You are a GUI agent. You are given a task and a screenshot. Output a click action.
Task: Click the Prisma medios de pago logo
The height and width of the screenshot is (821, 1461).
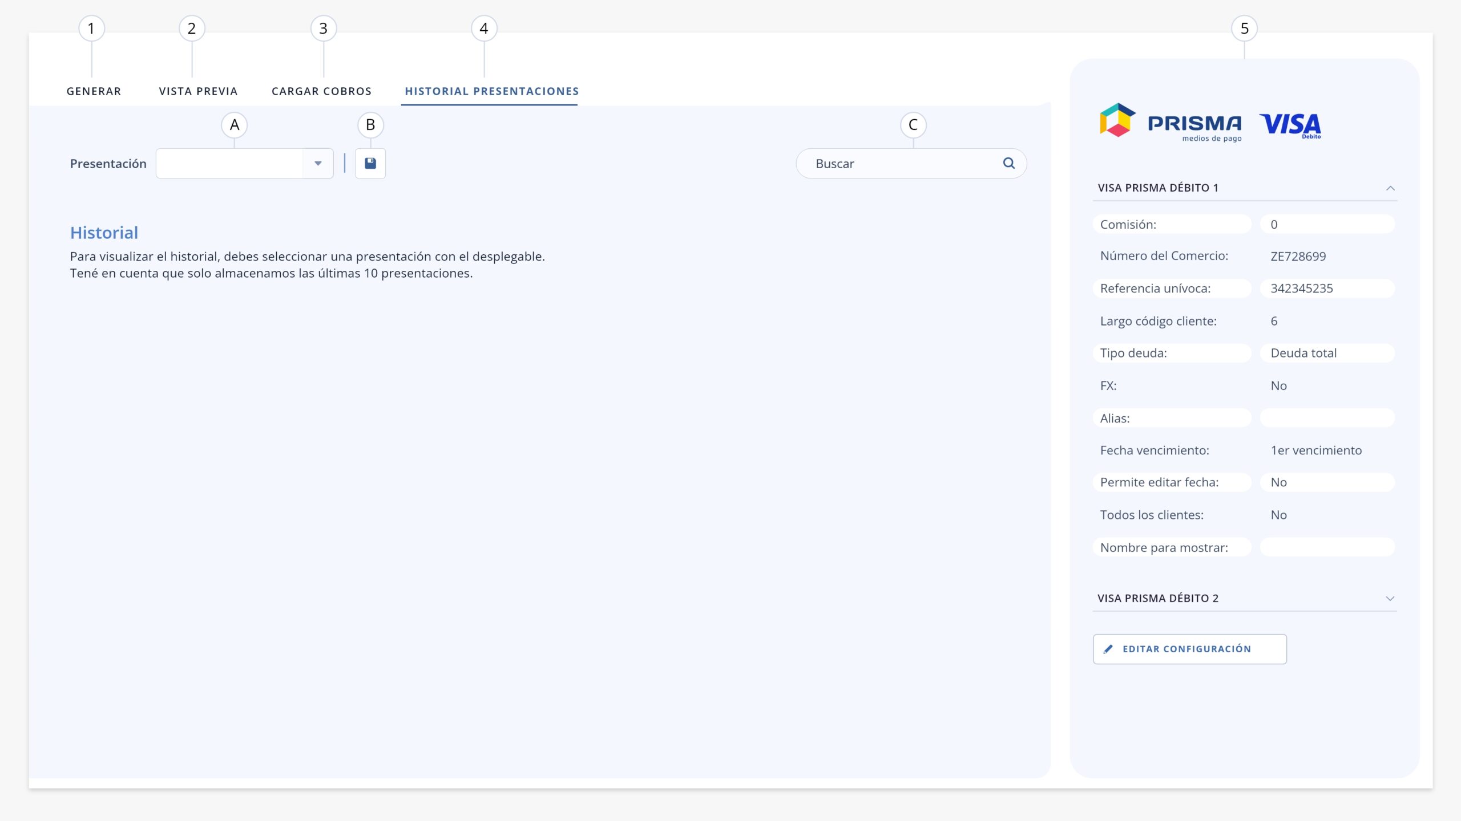[1171, 122]
